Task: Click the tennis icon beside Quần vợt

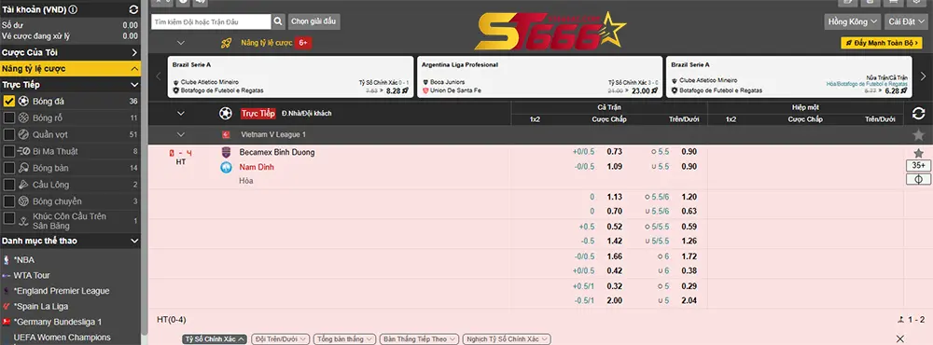Action: [x=24, y=134]
